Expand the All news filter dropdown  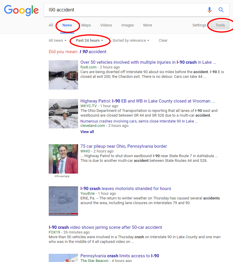(58, 41)
